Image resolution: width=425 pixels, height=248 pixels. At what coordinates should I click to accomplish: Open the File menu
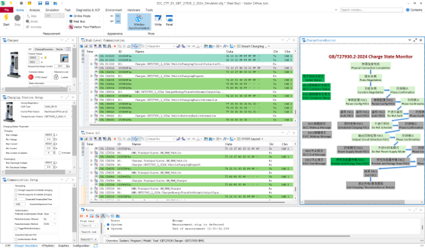point(7,10)
